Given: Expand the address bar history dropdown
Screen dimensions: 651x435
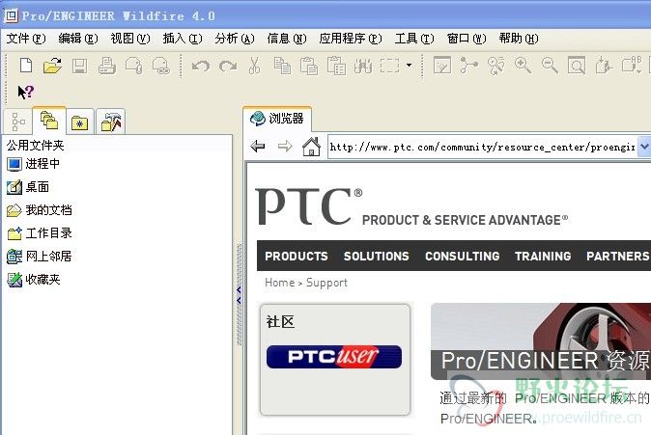Looking at the screenshot, I should [643, 147].
